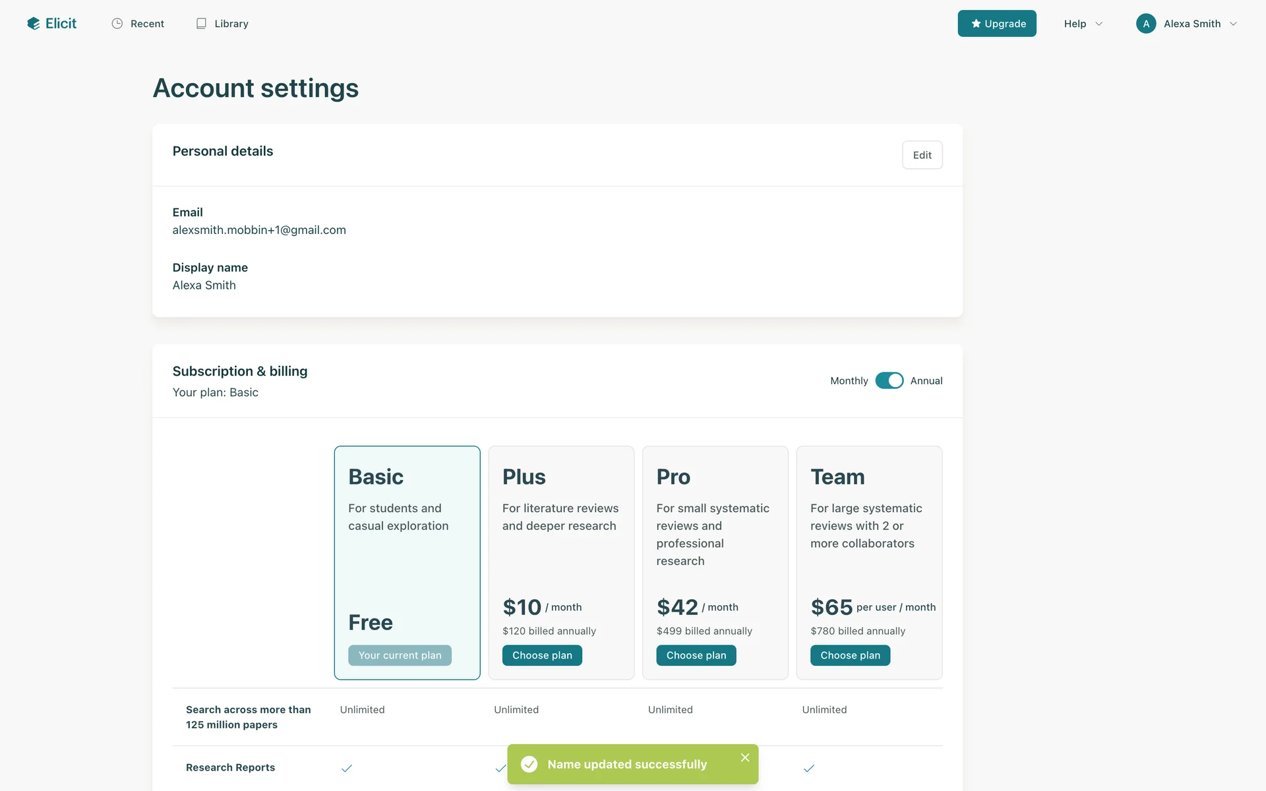Click the star icon on Upgrade
The width and height of the screenshot is (1266, 791).
coord(976,24)
